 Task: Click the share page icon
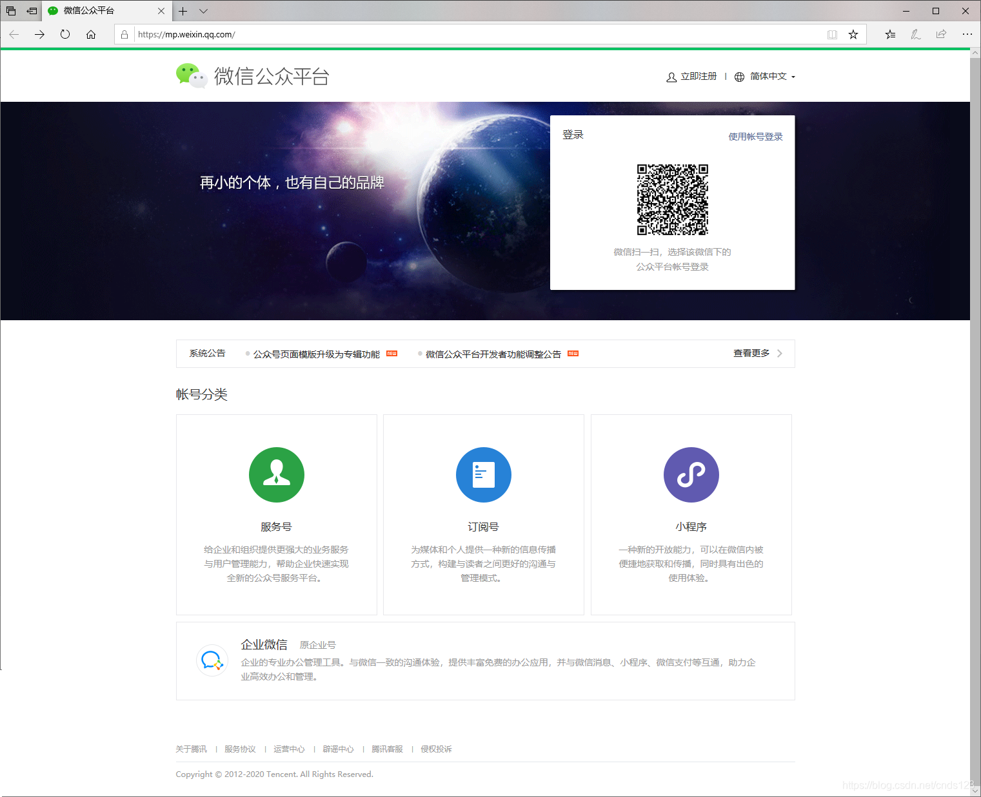[941, 35]
